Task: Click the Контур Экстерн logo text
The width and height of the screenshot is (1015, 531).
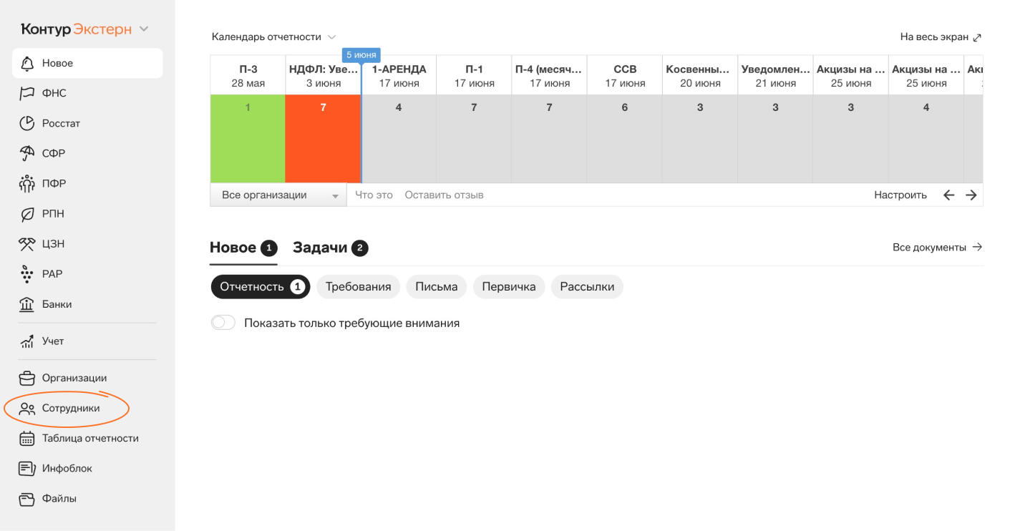Action: [77, 29]
